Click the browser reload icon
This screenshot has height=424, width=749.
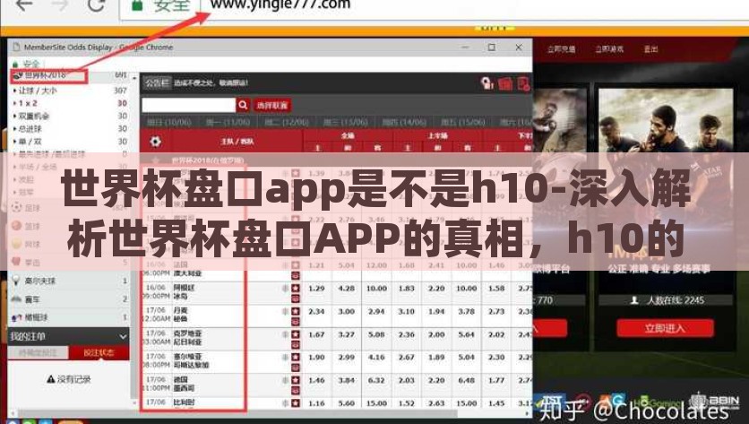click(96, 4)
